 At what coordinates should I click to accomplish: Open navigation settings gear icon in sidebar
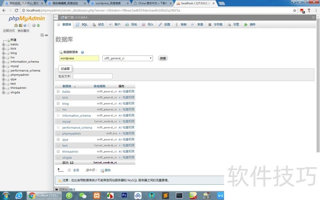click(34, 26)
